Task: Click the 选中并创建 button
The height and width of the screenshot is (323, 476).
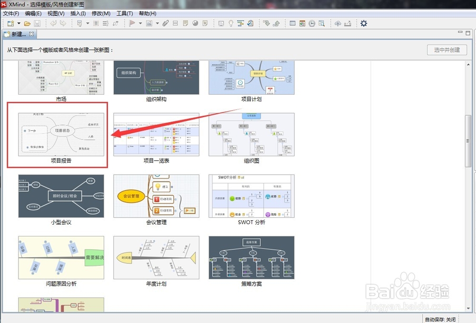Action: (x=447, y=50)
